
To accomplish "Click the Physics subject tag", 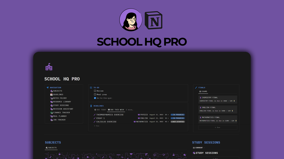I will point(144,115).
